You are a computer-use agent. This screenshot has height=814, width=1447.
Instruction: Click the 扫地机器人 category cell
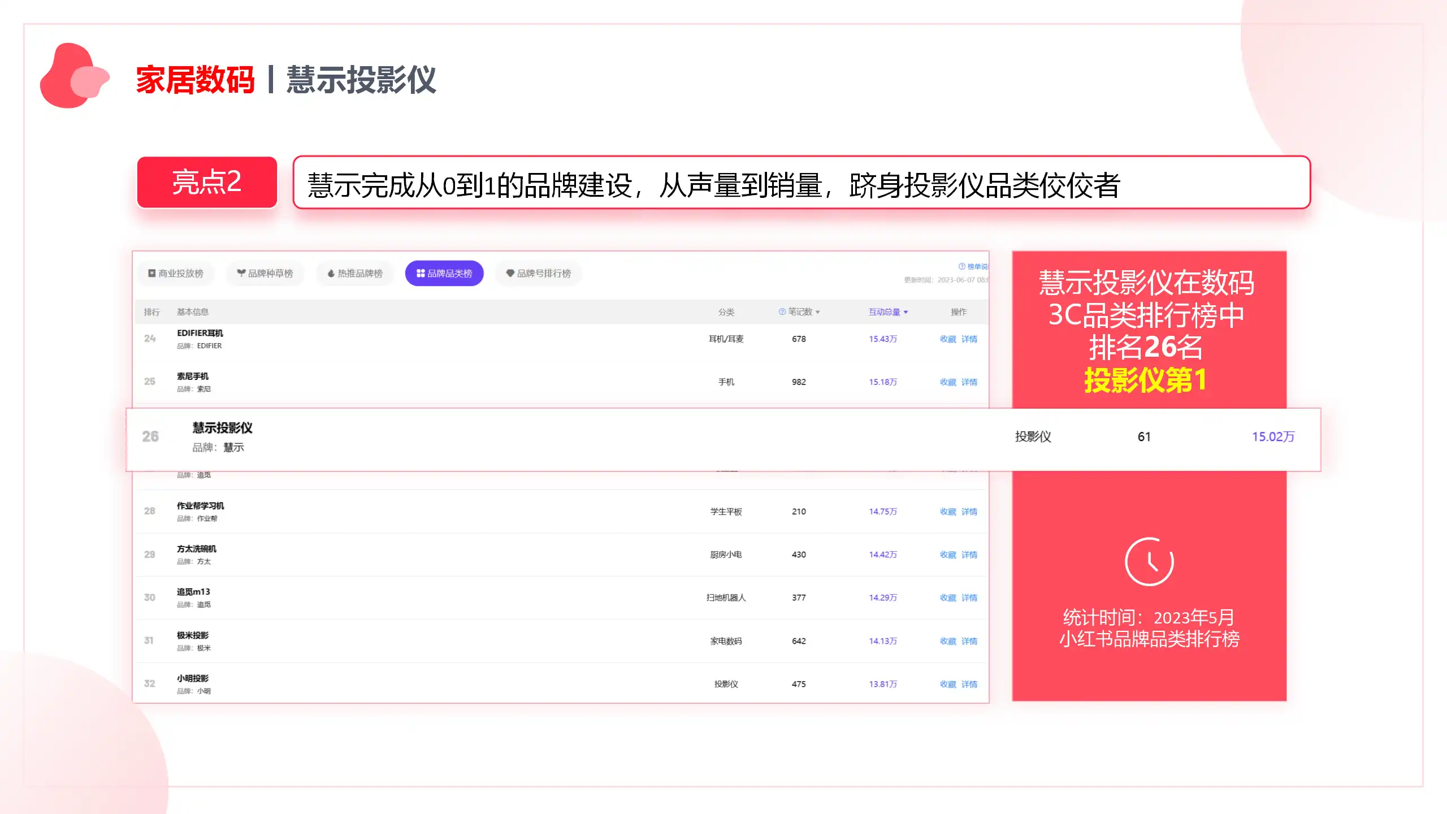point(726,597)
